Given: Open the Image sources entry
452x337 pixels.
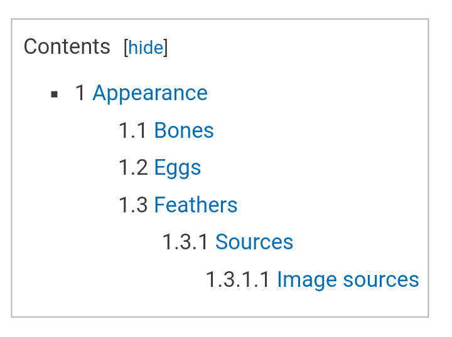Looking at the screenshot, I should click(x=348, y=279).
